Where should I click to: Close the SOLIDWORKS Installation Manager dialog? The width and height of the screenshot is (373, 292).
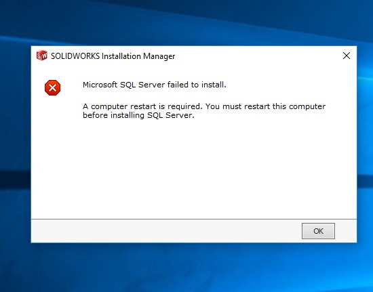(x=347, y=56)
